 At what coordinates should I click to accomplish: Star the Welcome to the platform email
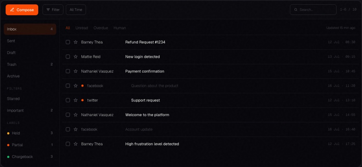[x=76, y=115]
